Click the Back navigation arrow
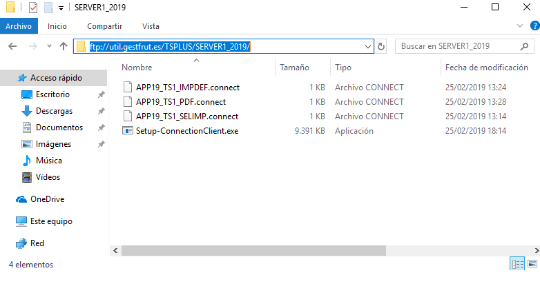The image size is (540, 284). pyautogui.click(x=13, y=46)
